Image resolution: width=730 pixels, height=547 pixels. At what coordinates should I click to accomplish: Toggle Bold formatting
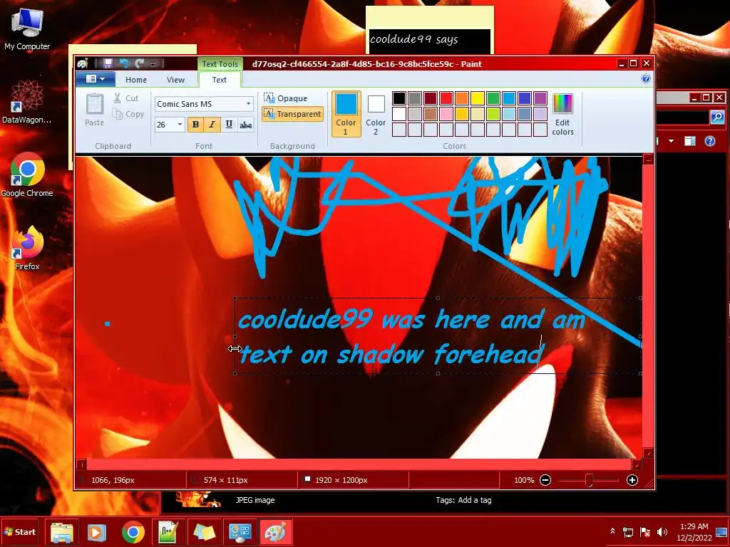click(195, 124)
